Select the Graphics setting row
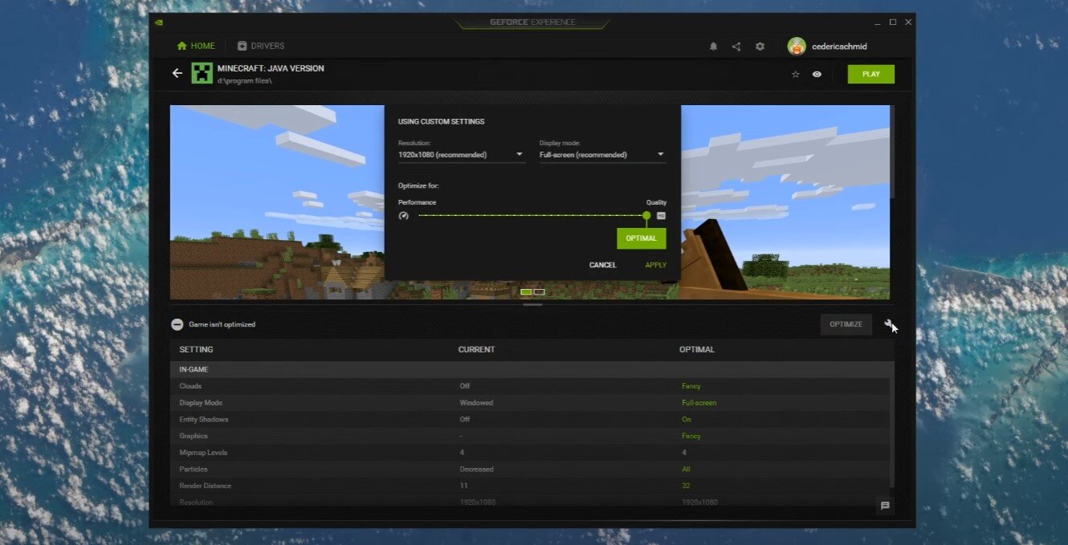 coord(530,436)
